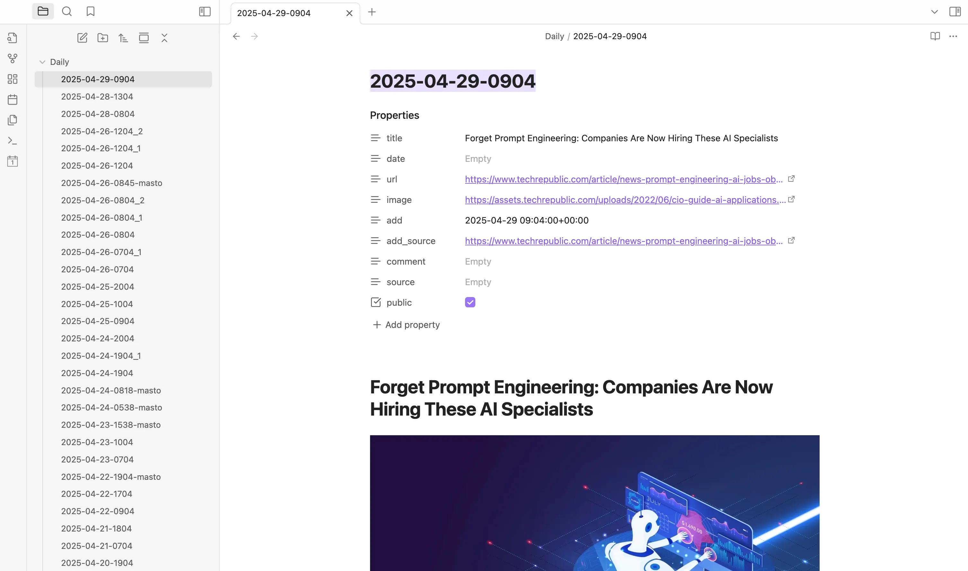Image resolution: width=968 pixels, height=571 pixels.
Task: Toggle the right sidebar panel
Action: 955,12
